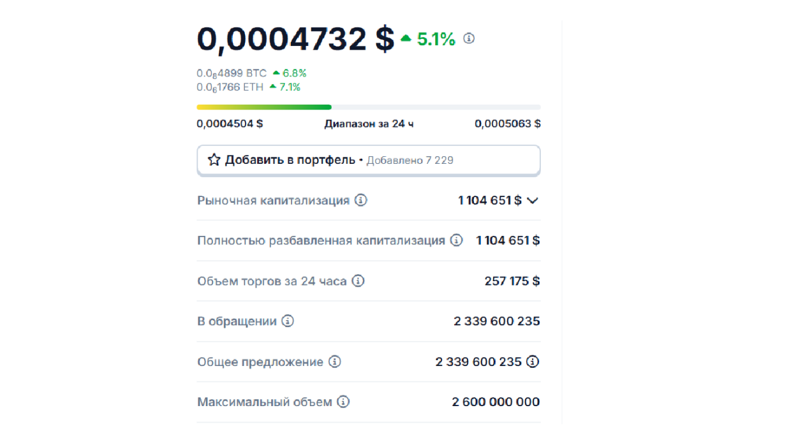791x445 pixels.
Task: Click the Добавить в портфель button
Action: click(369, 160)
